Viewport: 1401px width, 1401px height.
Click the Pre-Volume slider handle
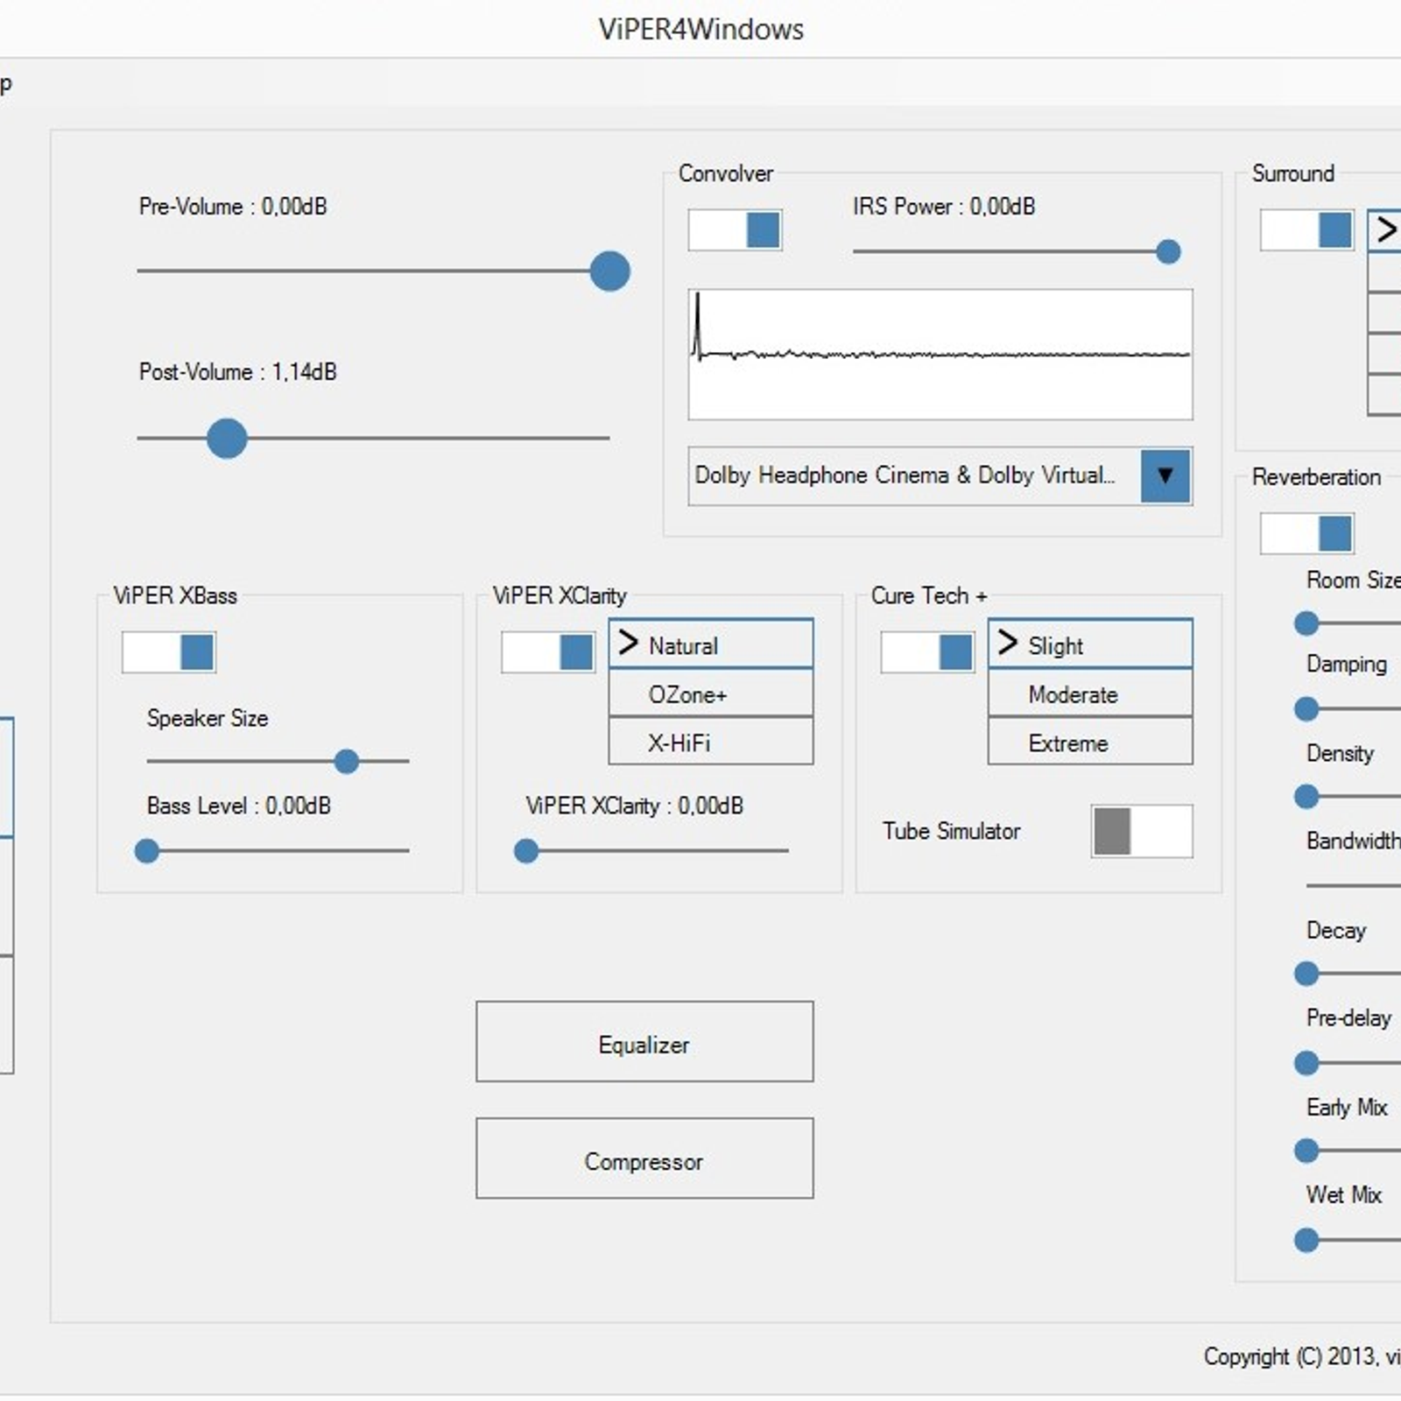609,271
